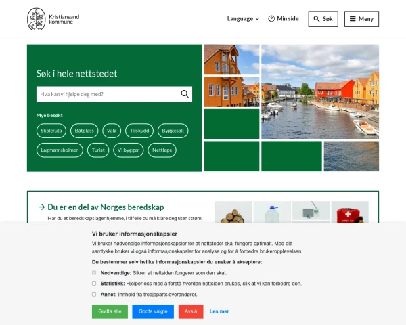Open Min side user page
The width and height of the screenshot is (406, 325).
(x=284, y=19)
